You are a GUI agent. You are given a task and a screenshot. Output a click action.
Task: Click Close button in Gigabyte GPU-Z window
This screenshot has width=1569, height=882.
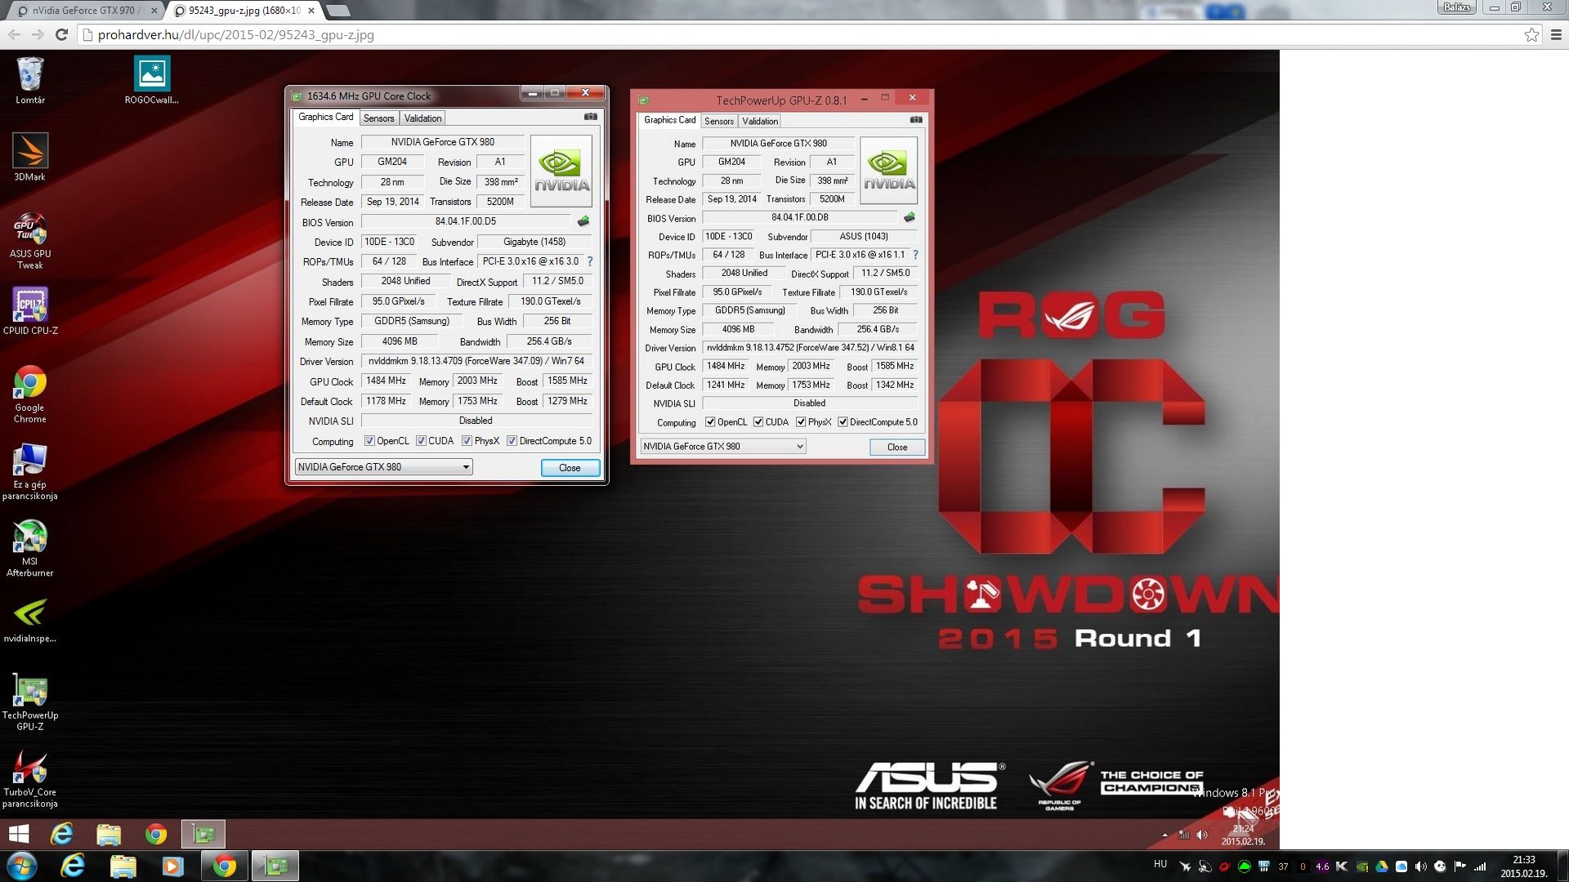(x=570, y=468)
